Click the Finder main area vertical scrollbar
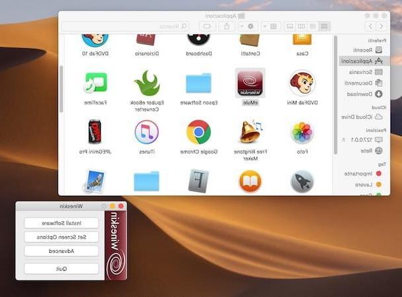 61,89
